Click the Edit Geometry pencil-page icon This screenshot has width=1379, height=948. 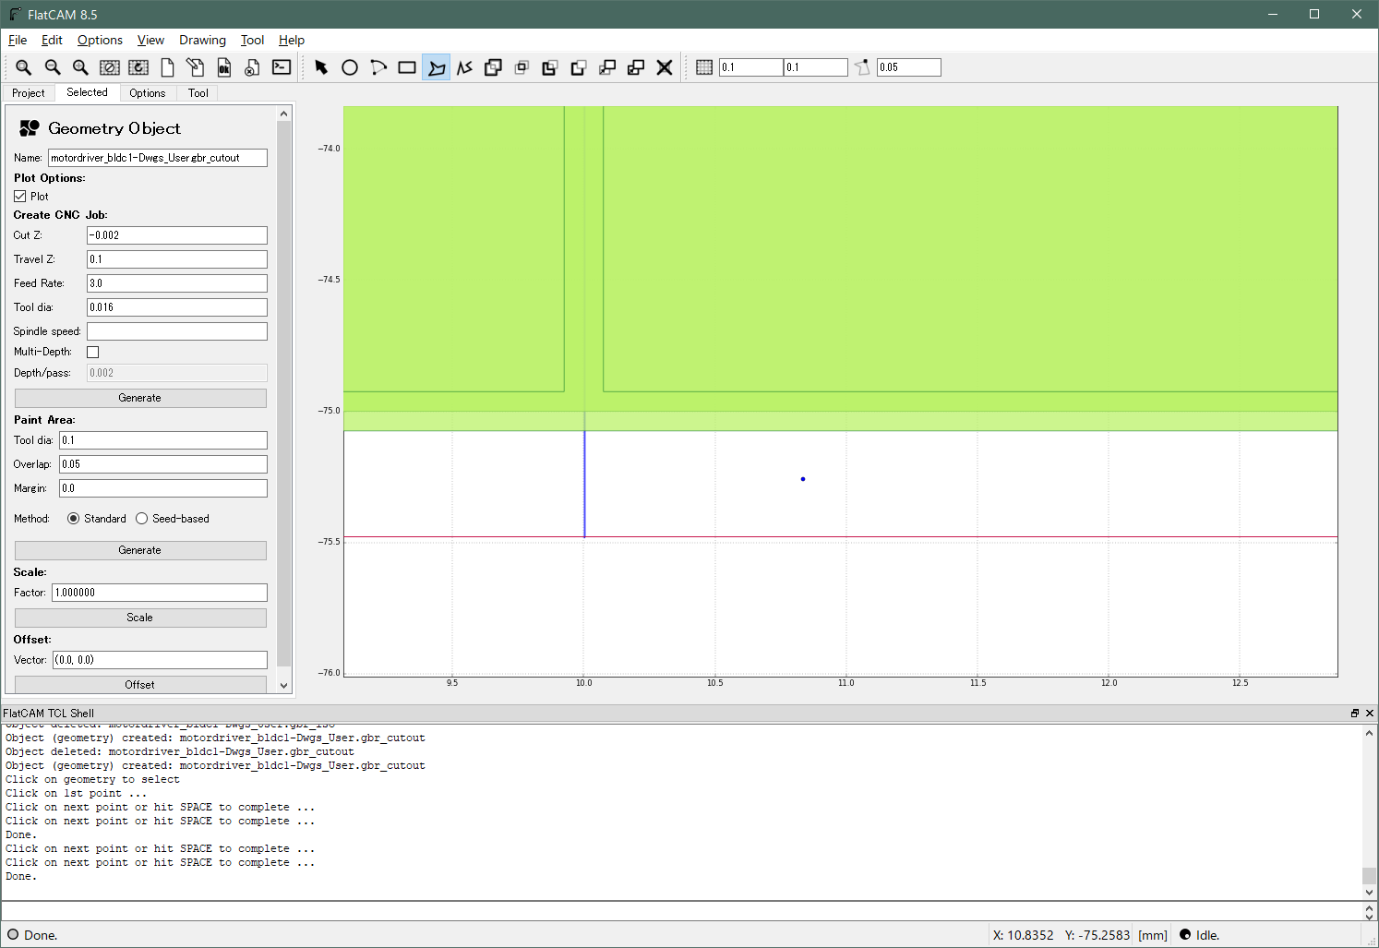[x=196, y=67]
